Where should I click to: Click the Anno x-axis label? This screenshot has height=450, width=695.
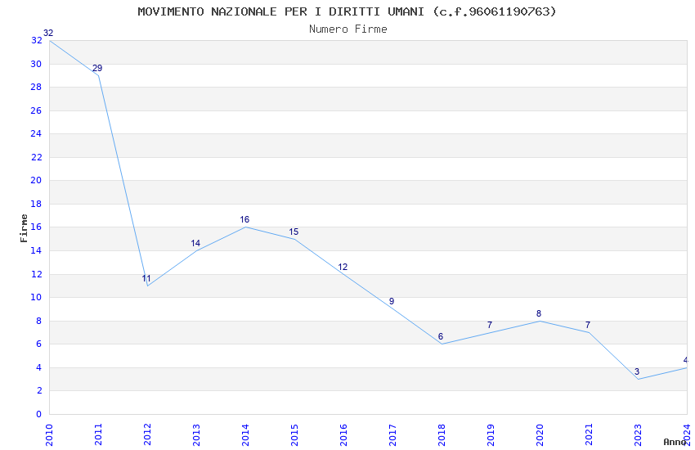pos(675,442)
